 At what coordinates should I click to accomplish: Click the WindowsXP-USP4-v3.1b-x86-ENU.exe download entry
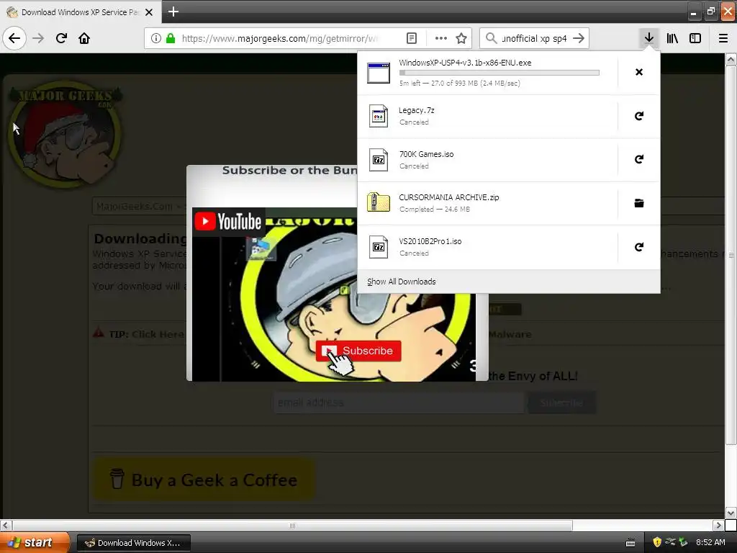[487, 73]
